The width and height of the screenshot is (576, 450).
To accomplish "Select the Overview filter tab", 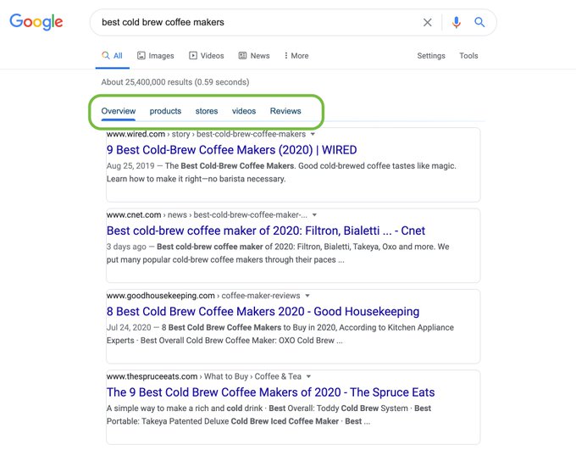I will pyautogui.click(x=119, y=111).
